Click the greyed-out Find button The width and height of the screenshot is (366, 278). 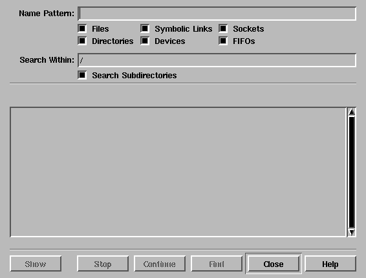pyautogui.click(x=217, y=264)
